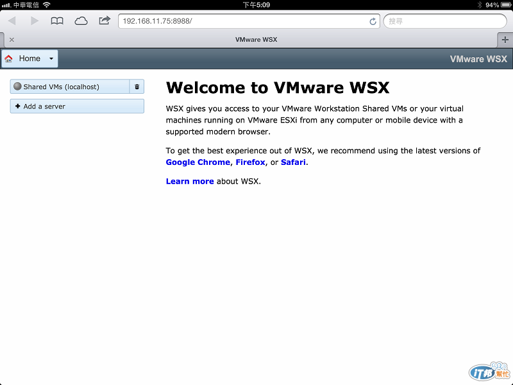Open Shared VMs (localhost) server
This screenshot has width=513, height=385.
(70, 87)
